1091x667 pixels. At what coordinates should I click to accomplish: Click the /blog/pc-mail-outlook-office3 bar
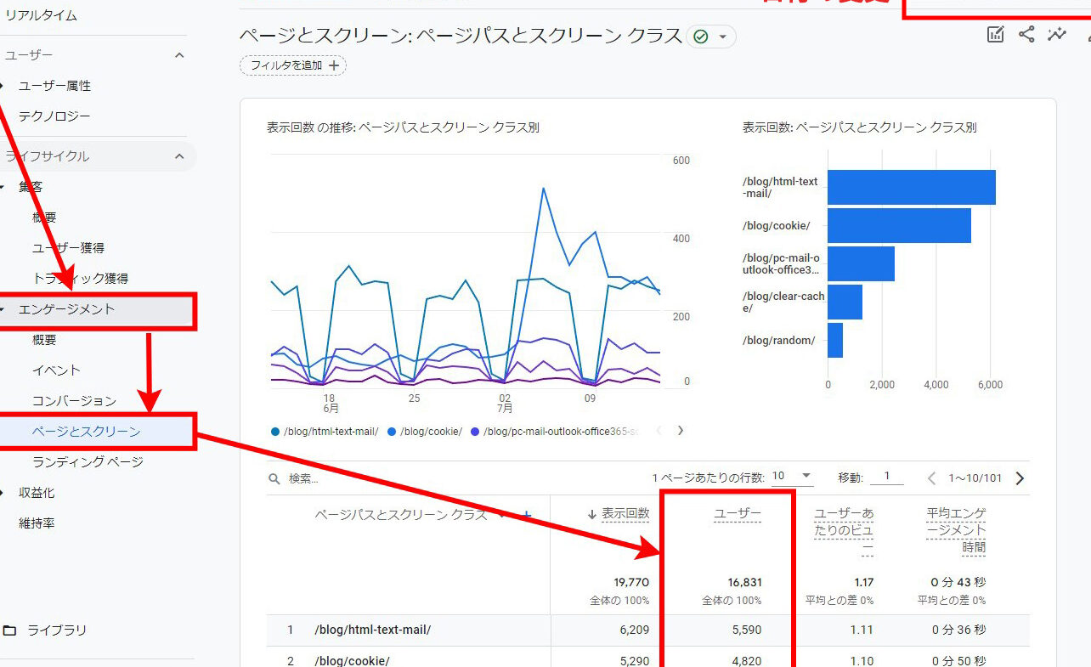coord(861,263)
